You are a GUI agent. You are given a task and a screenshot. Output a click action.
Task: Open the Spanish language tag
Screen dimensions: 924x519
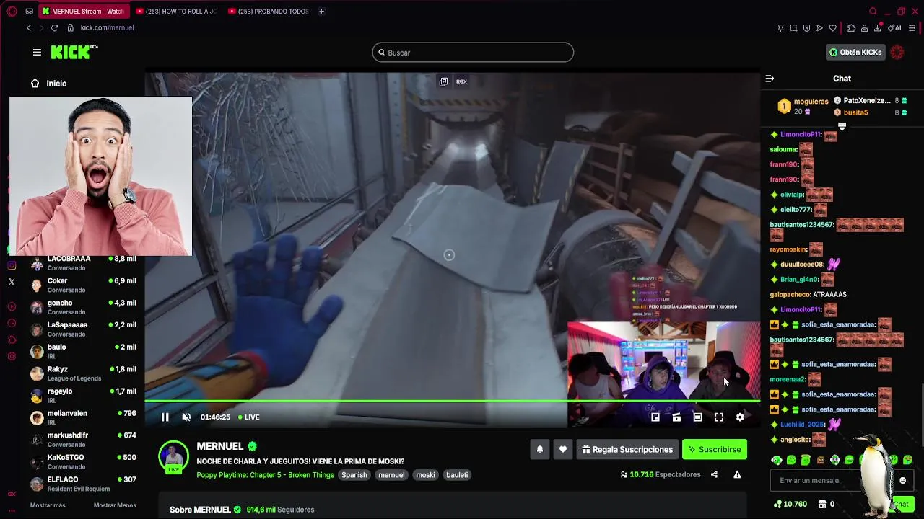click(354, 475)
